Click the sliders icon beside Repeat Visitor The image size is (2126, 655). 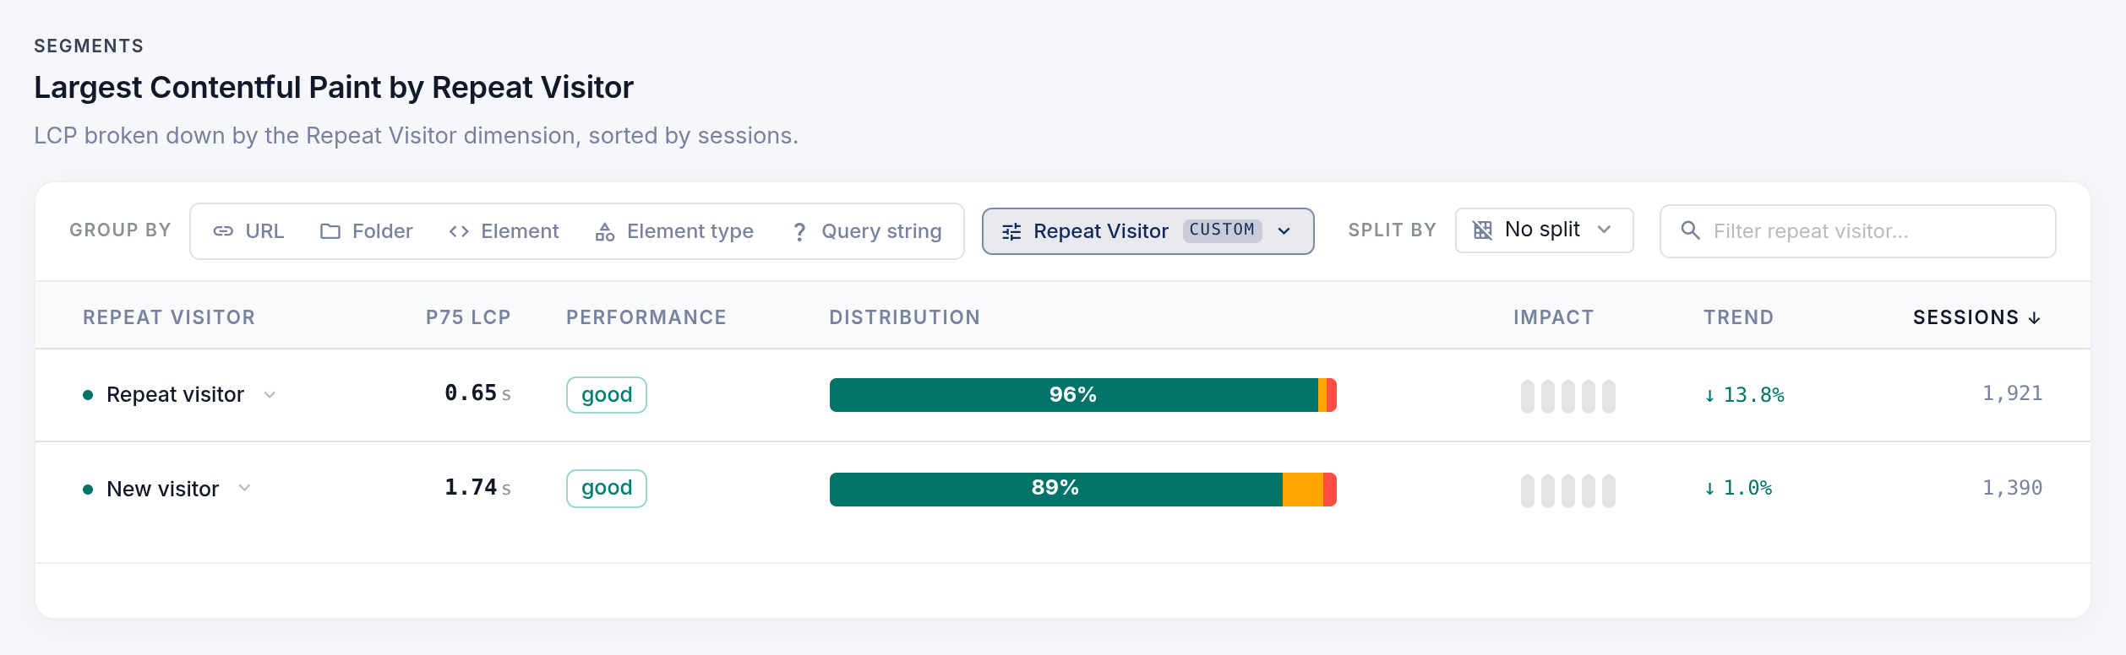pos(1011,231)
